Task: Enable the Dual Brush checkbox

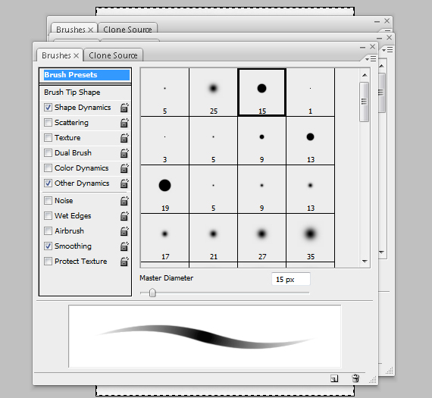Action: pyautogui.click(x=48, y=152)
